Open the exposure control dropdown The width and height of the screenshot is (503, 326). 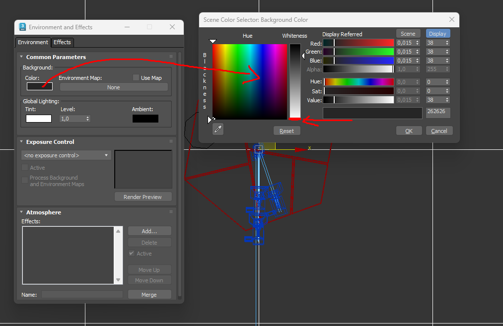pyautogui.click(x=66, y=155)
